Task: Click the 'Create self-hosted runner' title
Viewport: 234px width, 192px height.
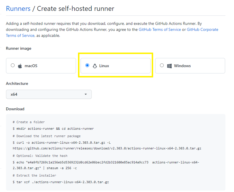Action: coord(75,9)
